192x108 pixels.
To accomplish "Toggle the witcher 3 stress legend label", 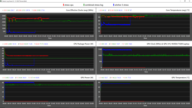I will [x=121, y=5].
